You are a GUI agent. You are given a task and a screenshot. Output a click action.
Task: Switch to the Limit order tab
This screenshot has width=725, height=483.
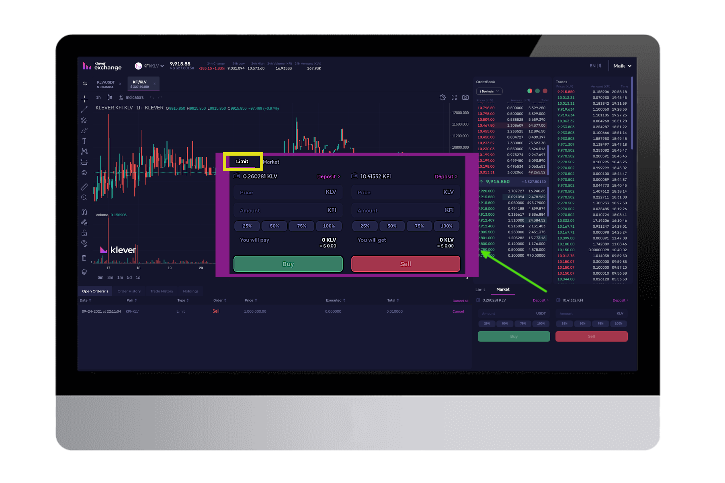[x=241, y=162]
